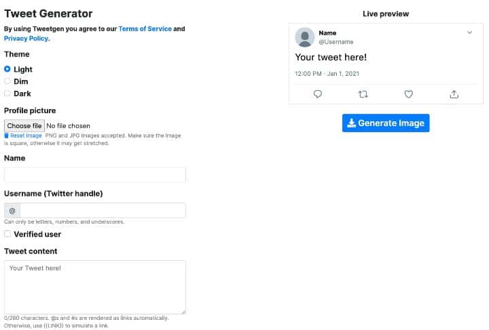489x330 pixels.
Task: Click inside the Tweet content text area
Action: (95, 287)
